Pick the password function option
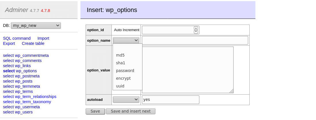316x120 pixels. pyautogui.click(x=125, y=71)
